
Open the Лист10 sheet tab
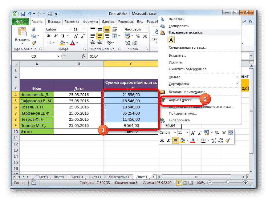click(x=76, y=177)
